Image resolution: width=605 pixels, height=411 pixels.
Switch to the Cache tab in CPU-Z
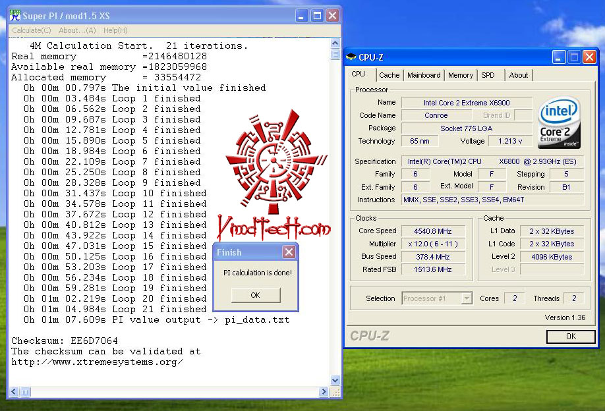(x=389, y=75)
